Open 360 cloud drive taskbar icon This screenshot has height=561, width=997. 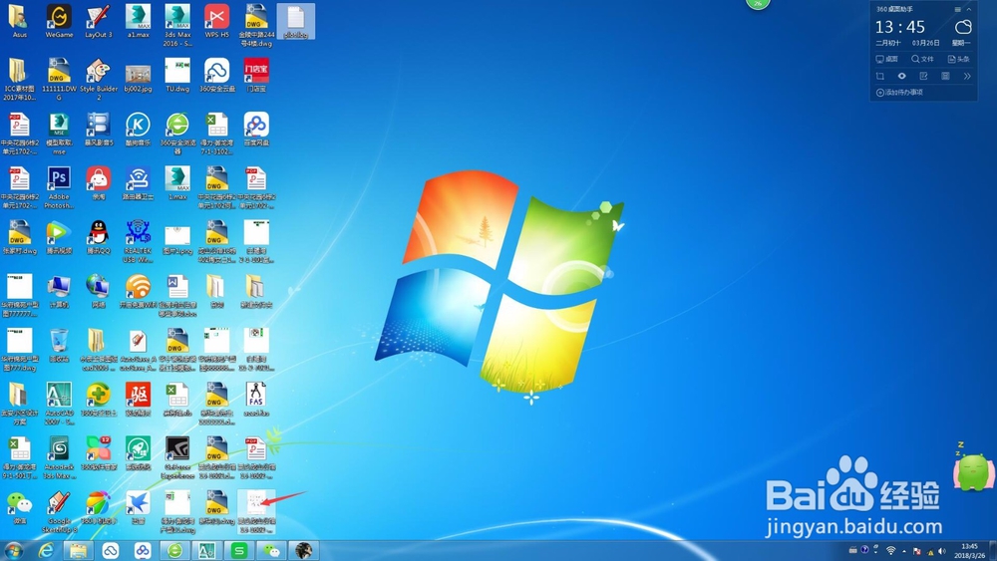(111, 550)
